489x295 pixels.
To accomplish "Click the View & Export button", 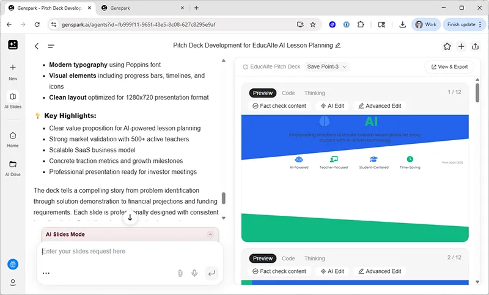I will coord(449,66).
